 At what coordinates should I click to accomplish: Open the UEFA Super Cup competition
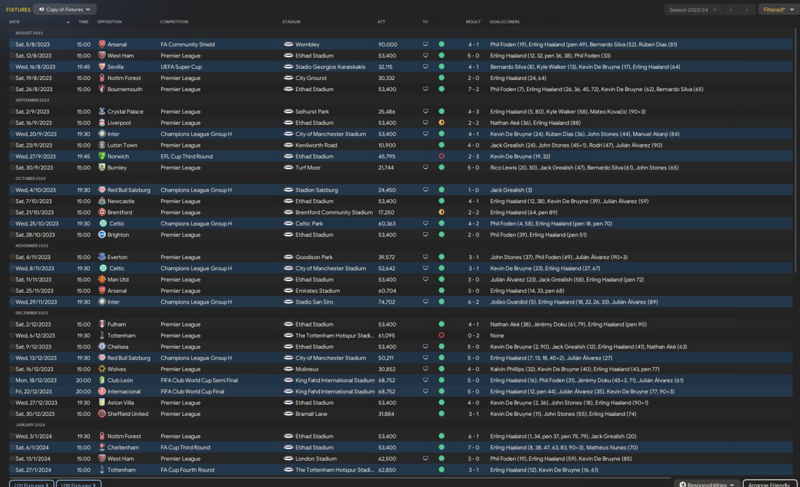coord(181,67)
